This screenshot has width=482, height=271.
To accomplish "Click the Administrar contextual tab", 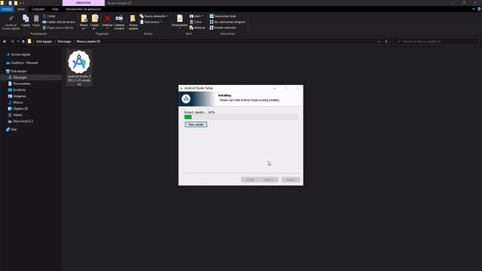I will click(84, 3).
